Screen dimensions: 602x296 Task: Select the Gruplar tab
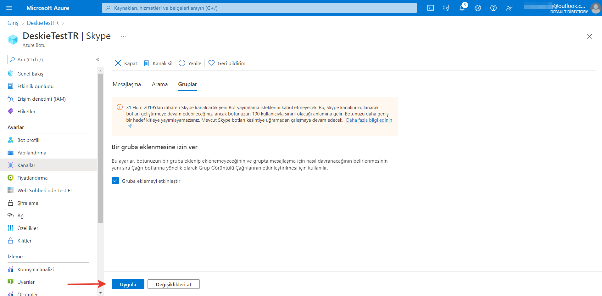(187, 84)
